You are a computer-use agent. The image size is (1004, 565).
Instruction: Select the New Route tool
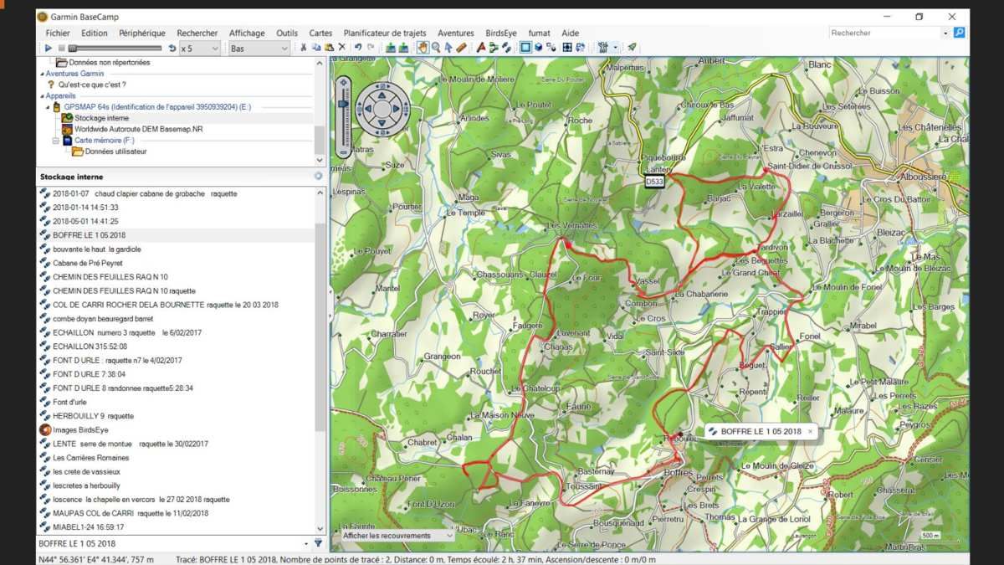(494, 48)
